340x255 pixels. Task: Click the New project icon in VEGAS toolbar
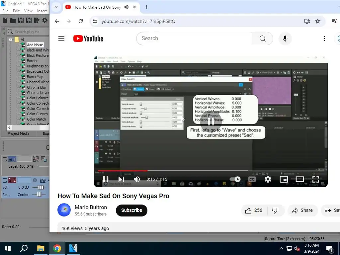point(5,20)
